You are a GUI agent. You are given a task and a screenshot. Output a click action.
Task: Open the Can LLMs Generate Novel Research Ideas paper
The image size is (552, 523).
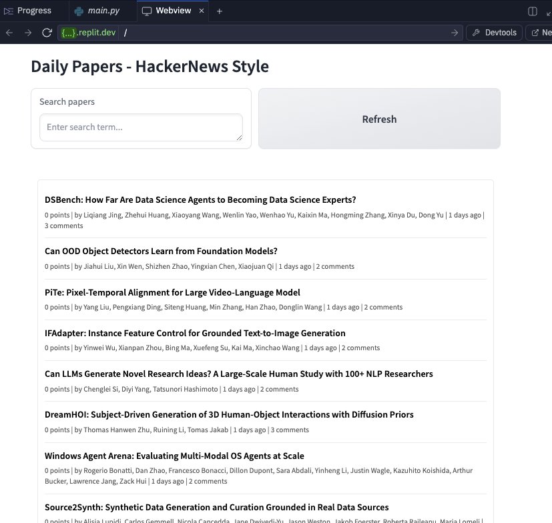coord(239,374)
